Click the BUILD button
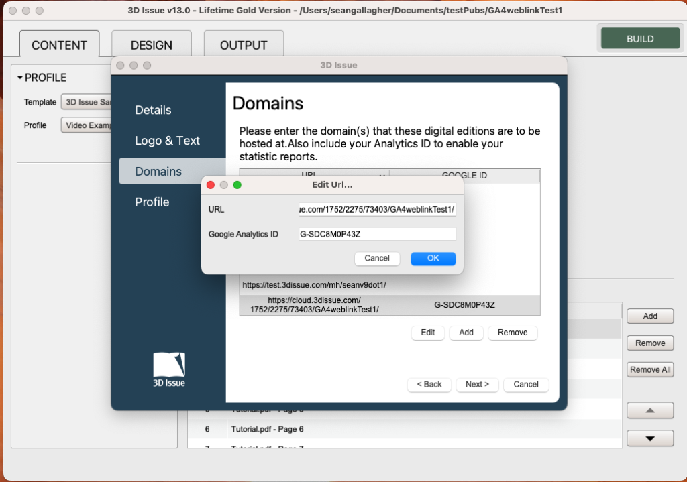 pos(639,38)
